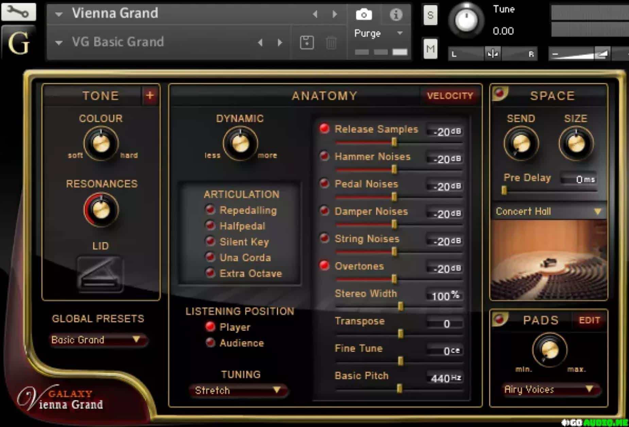Toggle the Pads section power LED
This screenshot has height=427, width=629.
[x=500, y=319]
